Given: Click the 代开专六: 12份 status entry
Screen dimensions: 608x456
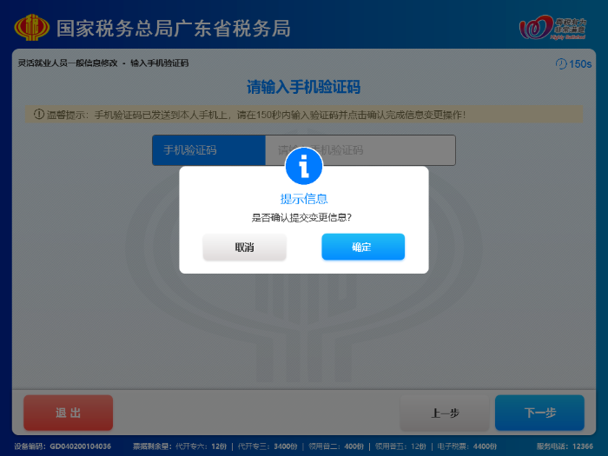Looking at the screenshot, I should (x=201, y=446).
